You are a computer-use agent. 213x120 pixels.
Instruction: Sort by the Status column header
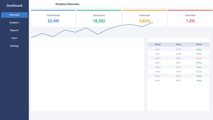199,44
